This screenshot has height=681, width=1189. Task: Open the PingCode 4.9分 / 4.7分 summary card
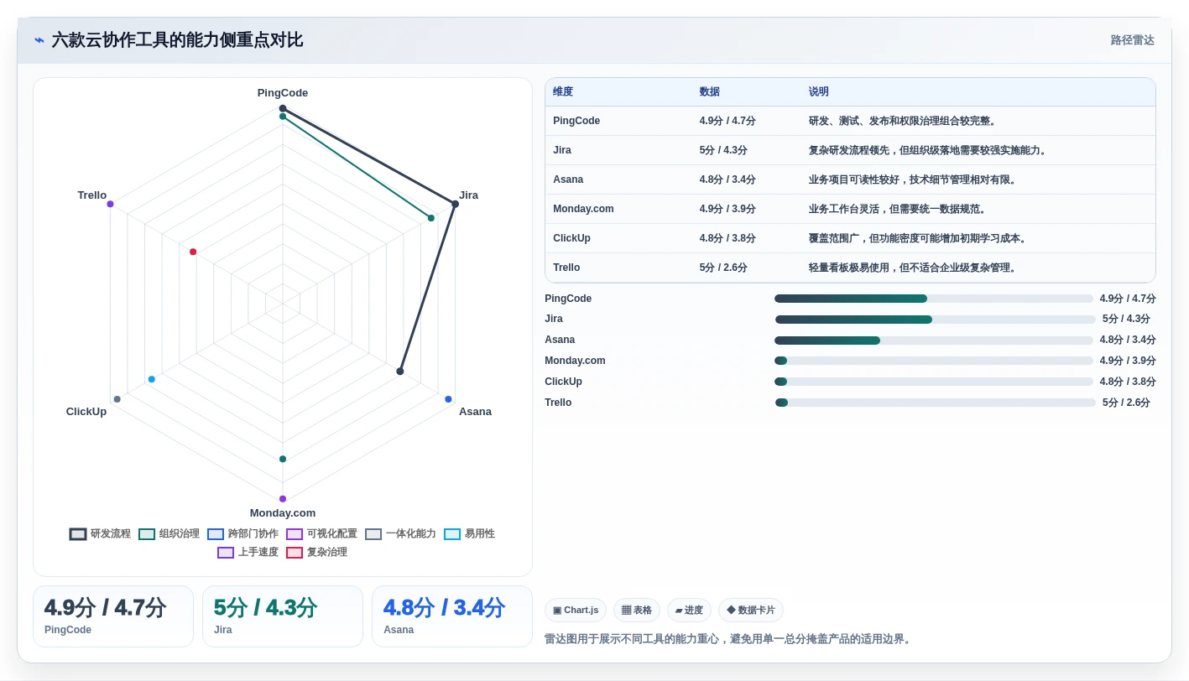pyautogui.click(x=113, y=616)
